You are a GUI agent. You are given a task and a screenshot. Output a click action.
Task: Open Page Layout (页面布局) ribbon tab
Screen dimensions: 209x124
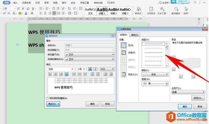[26, 3]
